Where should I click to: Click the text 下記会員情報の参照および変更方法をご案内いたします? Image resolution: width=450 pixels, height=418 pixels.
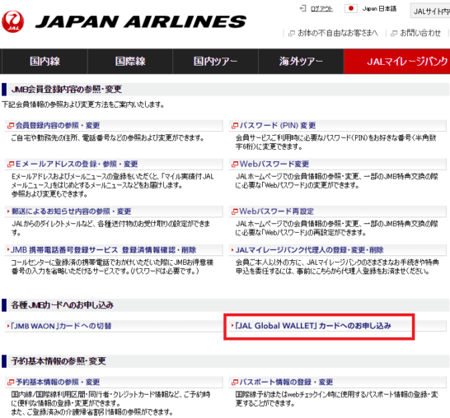click(x=83, y=104)
